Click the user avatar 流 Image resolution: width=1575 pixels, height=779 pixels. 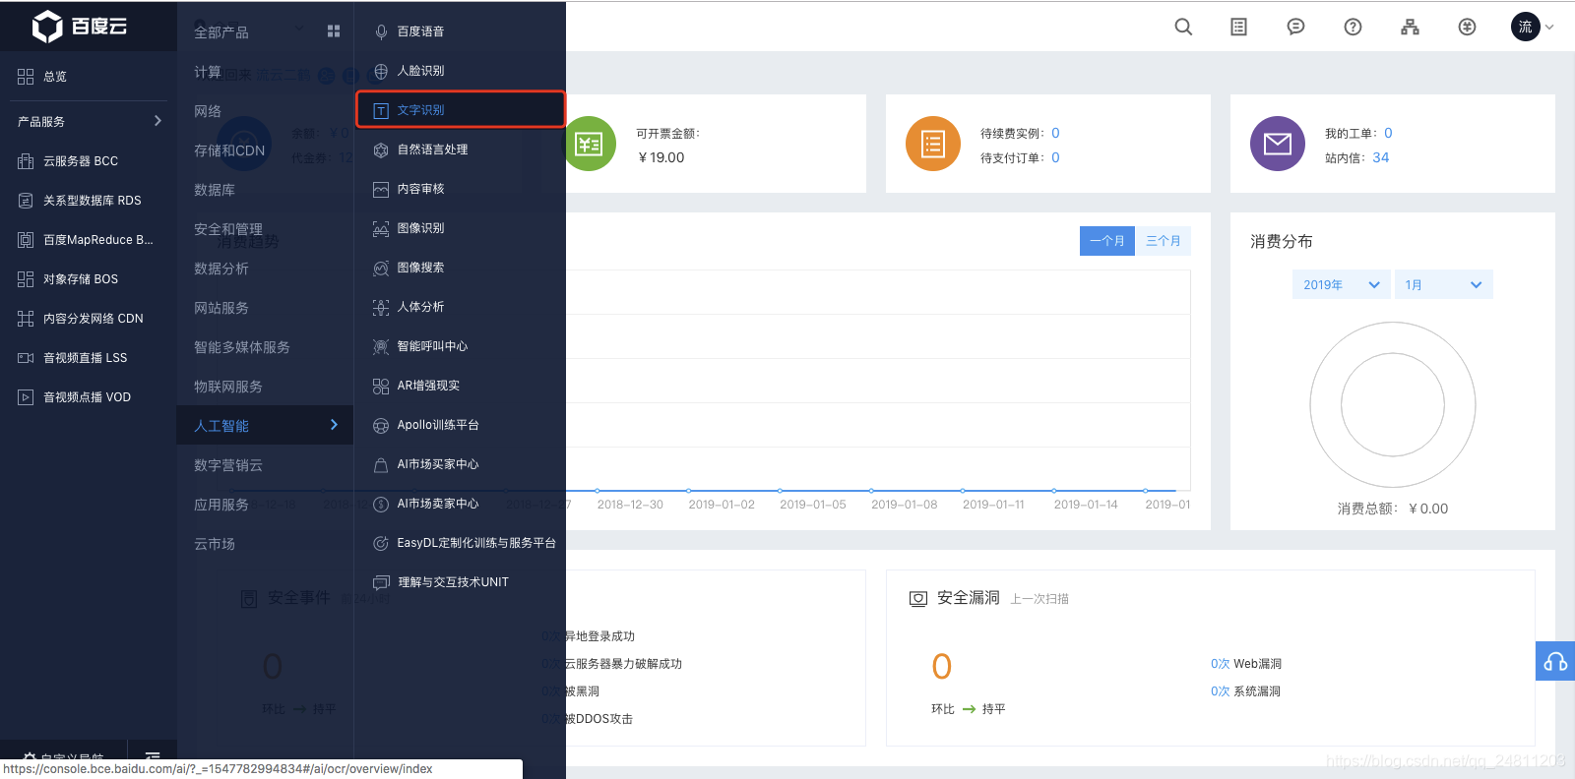pyautogui.click(x=1525, y=27)
